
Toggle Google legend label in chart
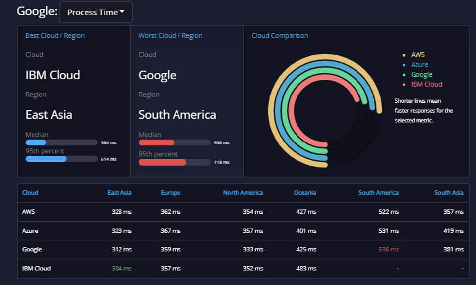tap(421, 75)
